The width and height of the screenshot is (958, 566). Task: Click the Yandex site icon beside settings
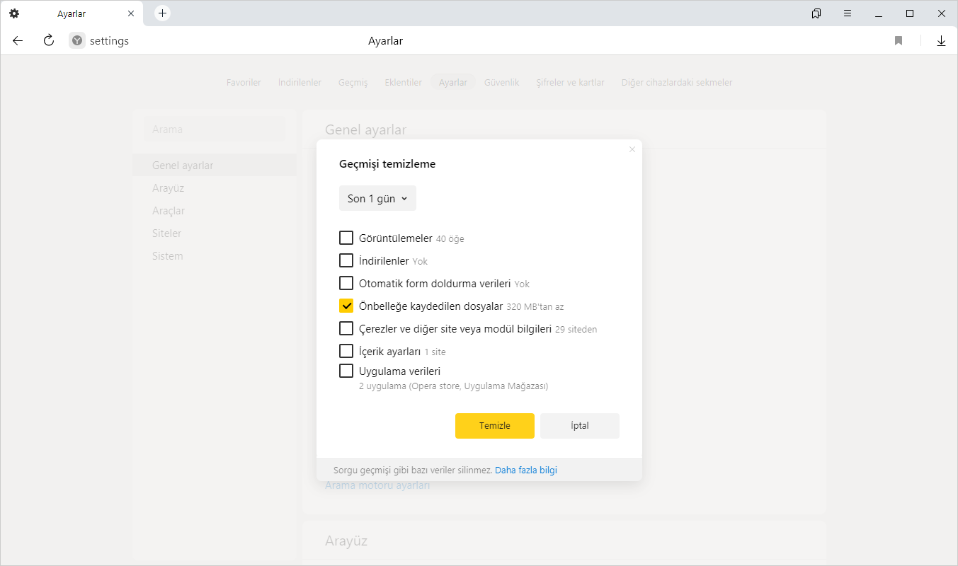click(x=77, y=41)
